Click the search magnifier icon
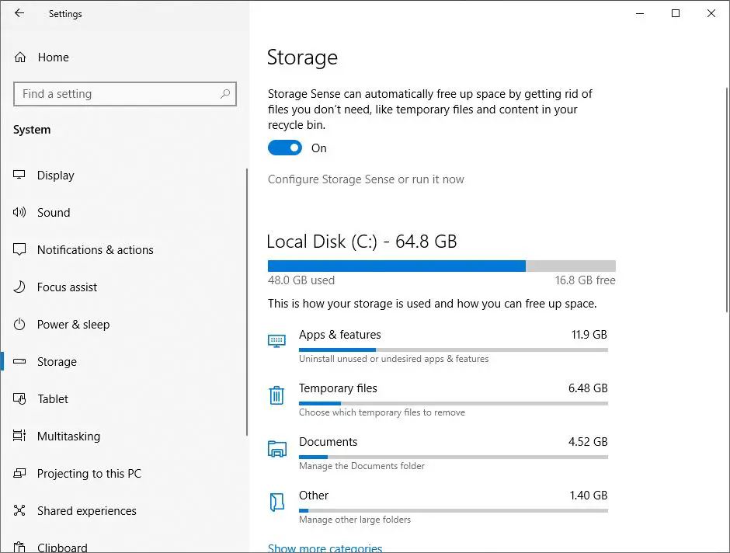This screenshot has height=553, width=730. pos(225,94)
